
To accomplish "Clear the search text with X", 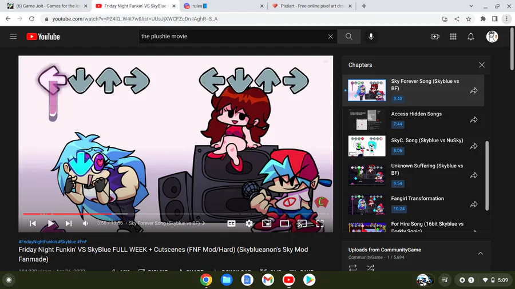I will pos(330,37).
